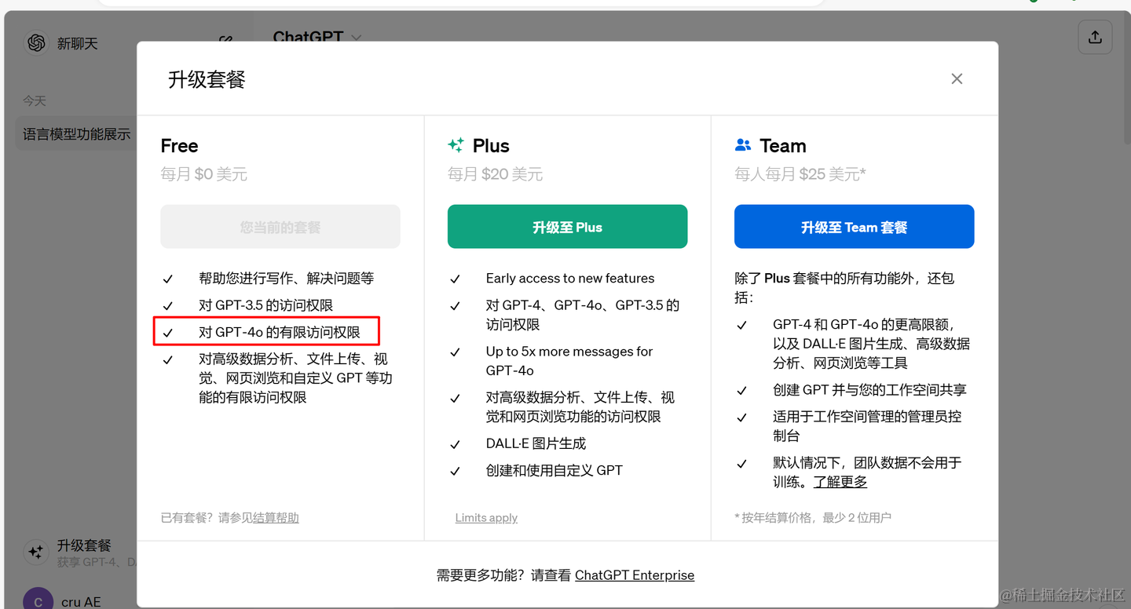This screenshot has height=609, width=1131.
Task: Open the ChatGPT model dropdown
Action: [x=317, y=37]
